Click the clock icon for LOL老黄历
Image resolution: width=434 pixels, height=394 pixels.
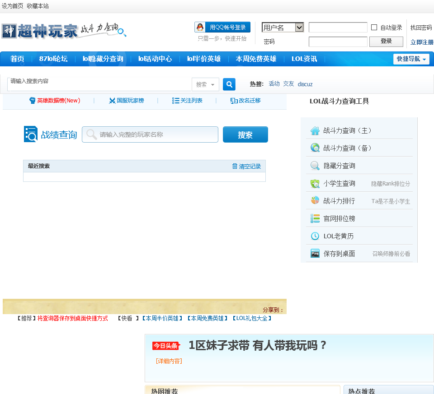[x=315, y=236]
